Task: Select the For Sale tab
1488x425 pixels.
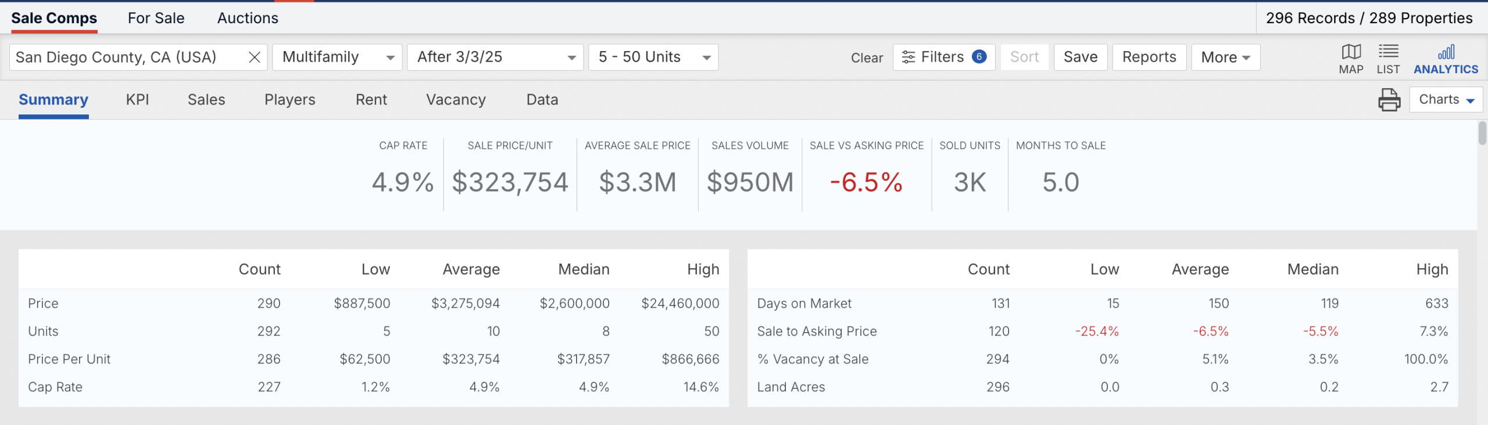Action: (156, 19)
